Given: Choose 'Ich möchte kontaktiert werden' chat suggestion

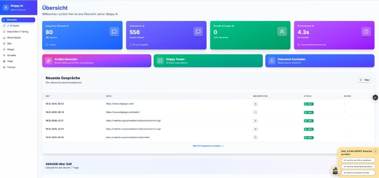Looking at the screenshot, I should coord(358,172).
